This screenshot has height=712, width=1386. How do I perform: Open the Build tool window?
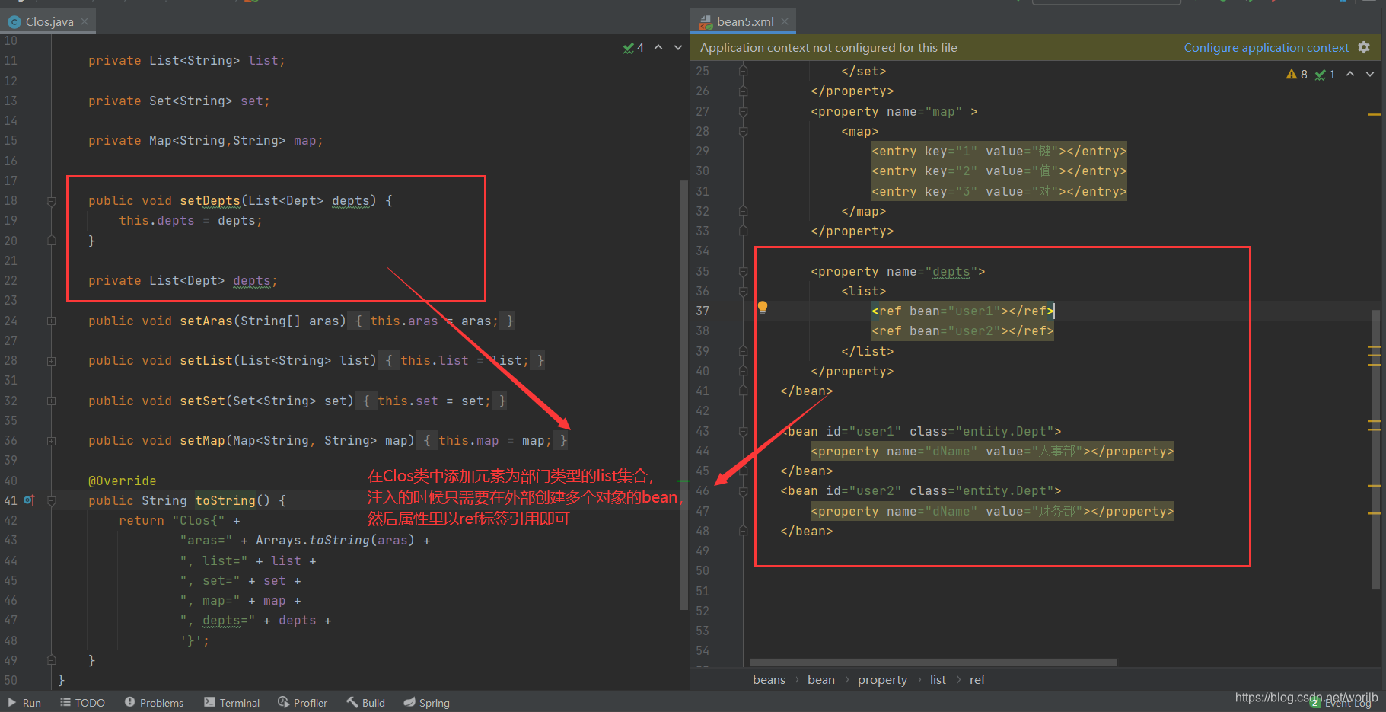[365, 703]
